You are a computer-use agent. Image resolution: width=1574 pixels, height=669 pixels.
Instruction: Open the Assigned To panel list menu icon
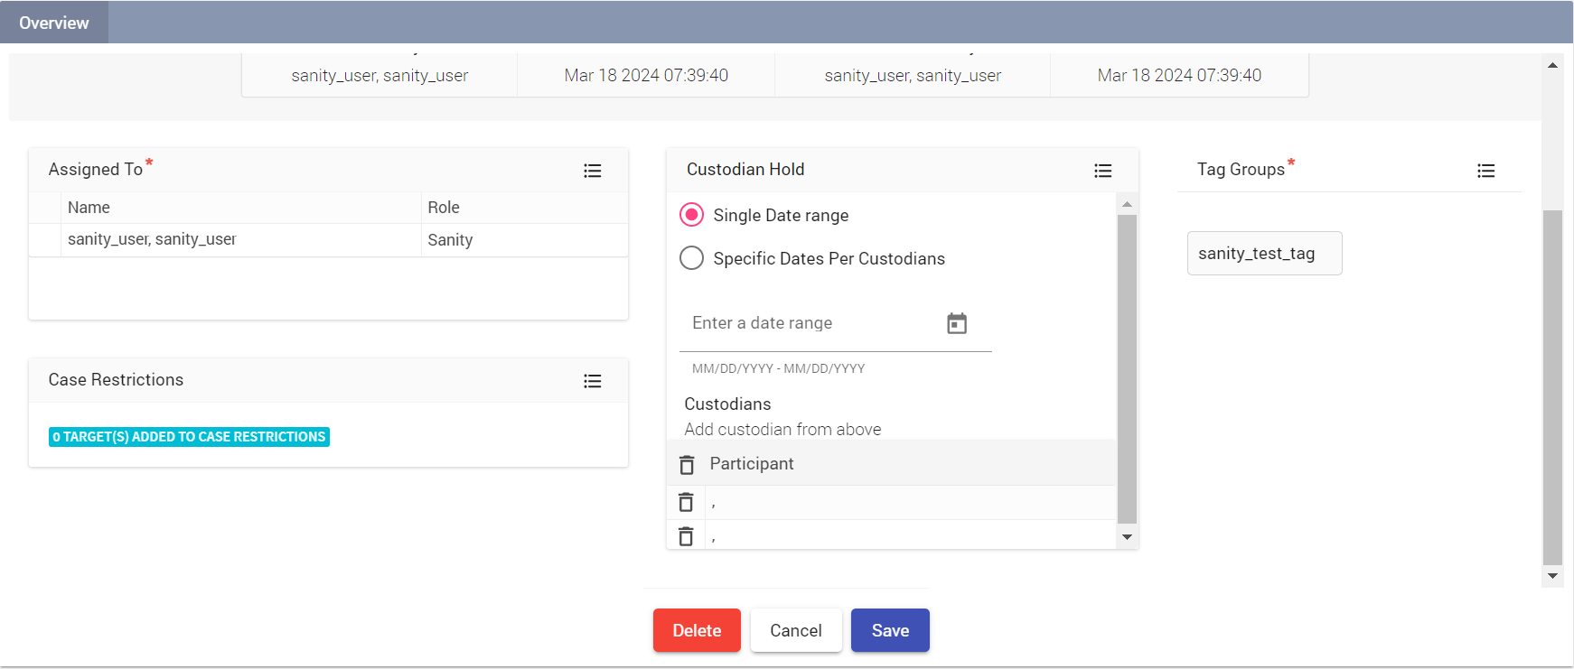tap(593, 171)
